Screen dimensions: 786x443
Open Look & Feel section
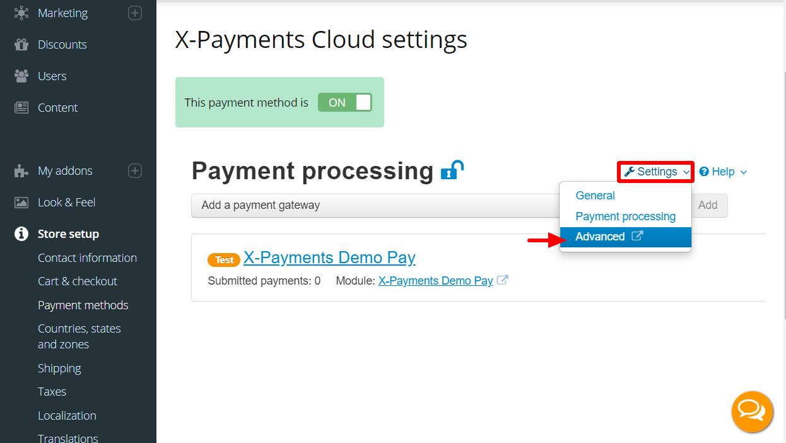(x=66, y=202)
